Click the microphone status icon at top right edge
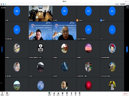129x96 pixels. (x=127, y=7)
